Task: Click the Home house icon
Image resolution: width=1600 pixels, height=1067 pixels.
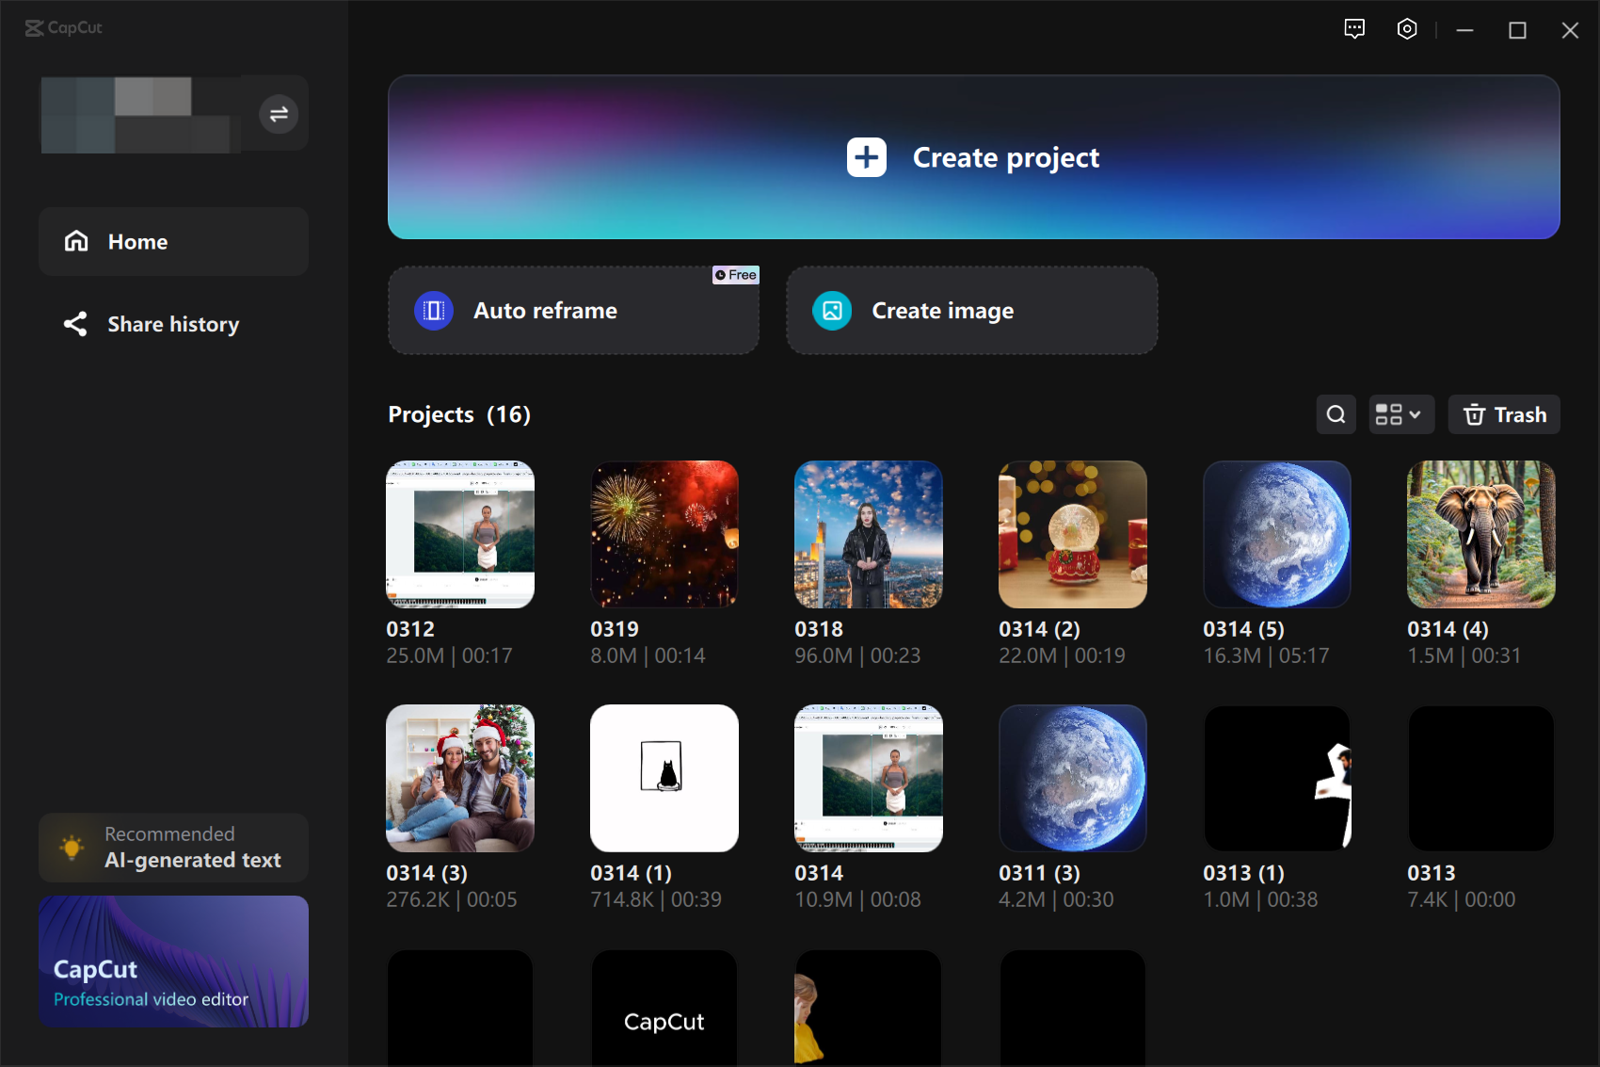Action: tap(76, 242)
